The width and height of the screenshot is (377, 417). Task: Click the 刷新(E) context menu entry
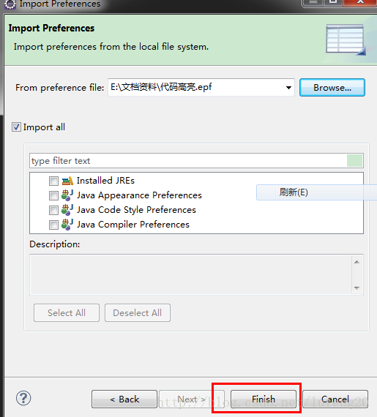(x=316, y=192)
